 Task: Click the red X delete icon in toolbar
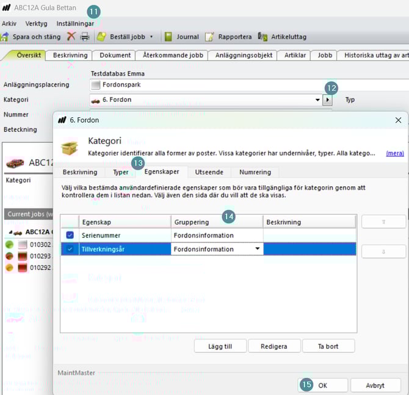tap(71, 37)
